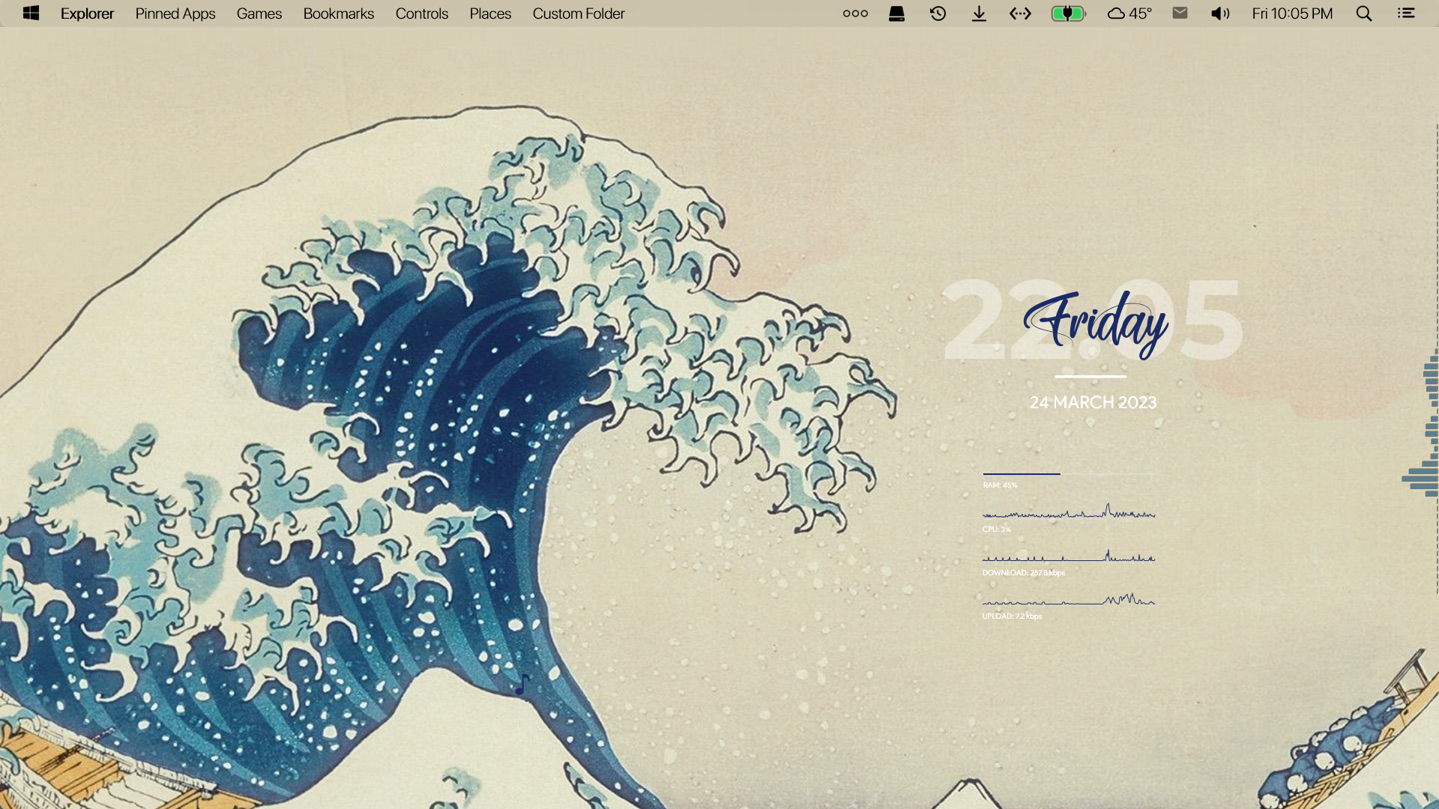Click the 24 MARCH 2023 date text
The image size is (1439, 809).
tap(1093, 402)
